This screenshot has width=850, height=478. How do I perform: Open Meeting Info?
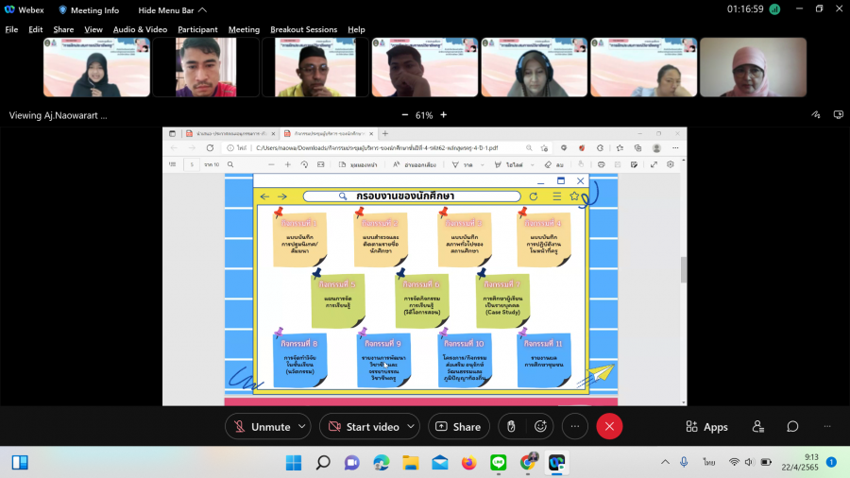(90, 10)
